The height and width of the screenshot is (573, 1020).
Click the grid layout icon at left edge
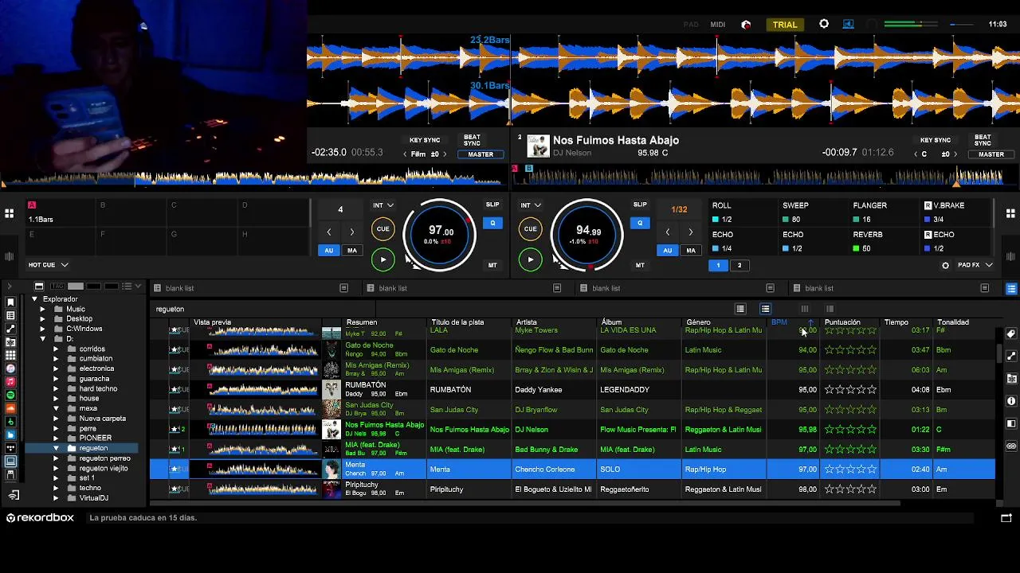tap(9, 213)
